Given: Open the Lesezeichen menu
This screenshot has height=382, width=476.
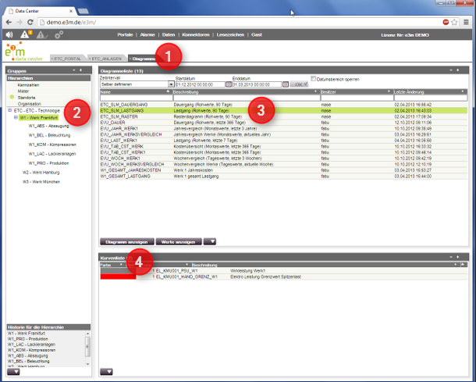Looking at the screenshot, I should (x=230, y=34).
